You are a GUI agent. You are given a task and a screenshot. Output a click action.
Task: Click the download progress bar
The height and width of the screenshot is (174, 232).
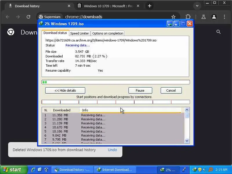coord(116,82)
